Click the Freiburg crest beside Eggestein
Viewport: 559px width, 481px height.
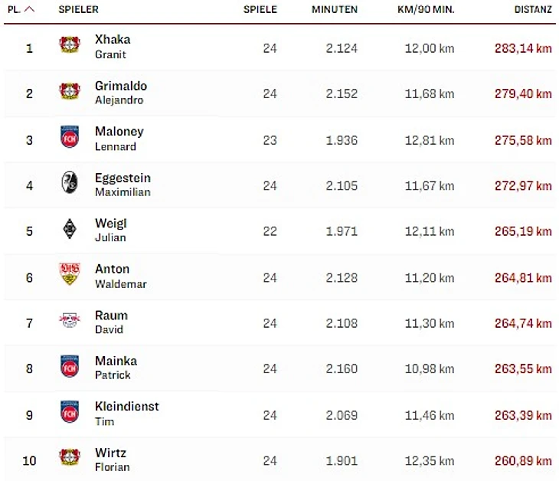point(70,184)
